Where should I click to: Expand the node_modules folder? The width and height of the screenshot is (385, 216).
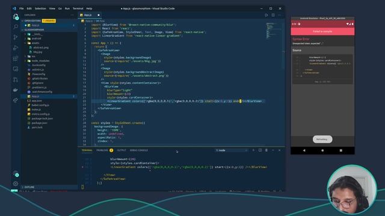(x=40, y=61)
